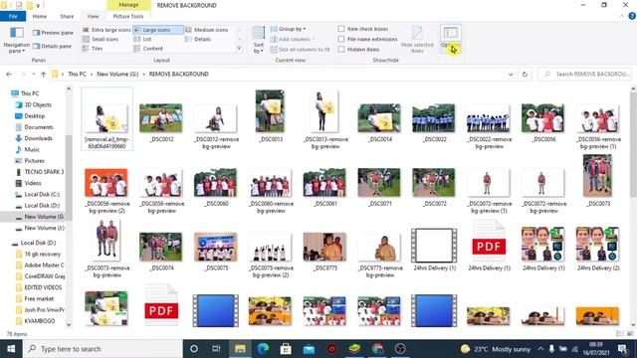The width and height of the screenshot is (637, 358).
Task: Switch to the Share ribbon tab
Action: pos(67,16)
